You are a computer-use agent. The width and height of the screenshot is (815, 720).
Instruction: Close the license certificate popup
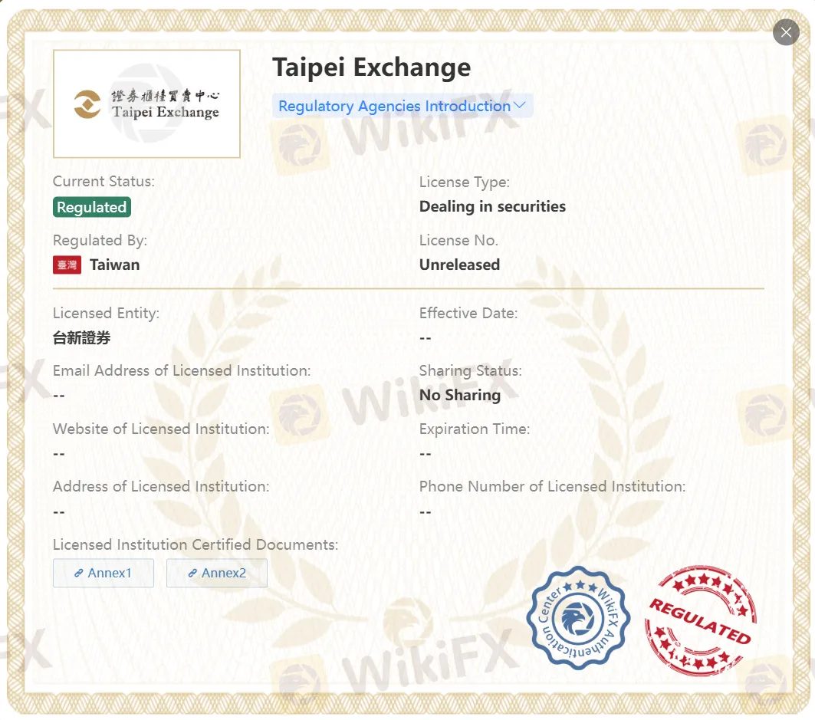coord(786,32)
